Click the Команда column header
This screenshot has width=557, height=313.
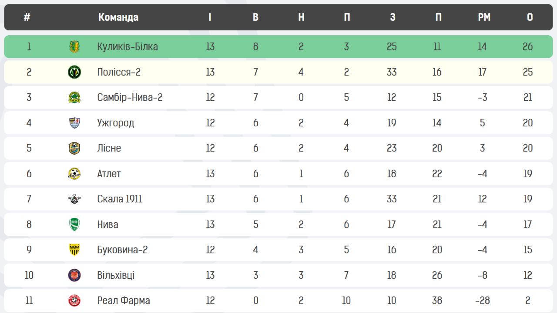[118, 17]
